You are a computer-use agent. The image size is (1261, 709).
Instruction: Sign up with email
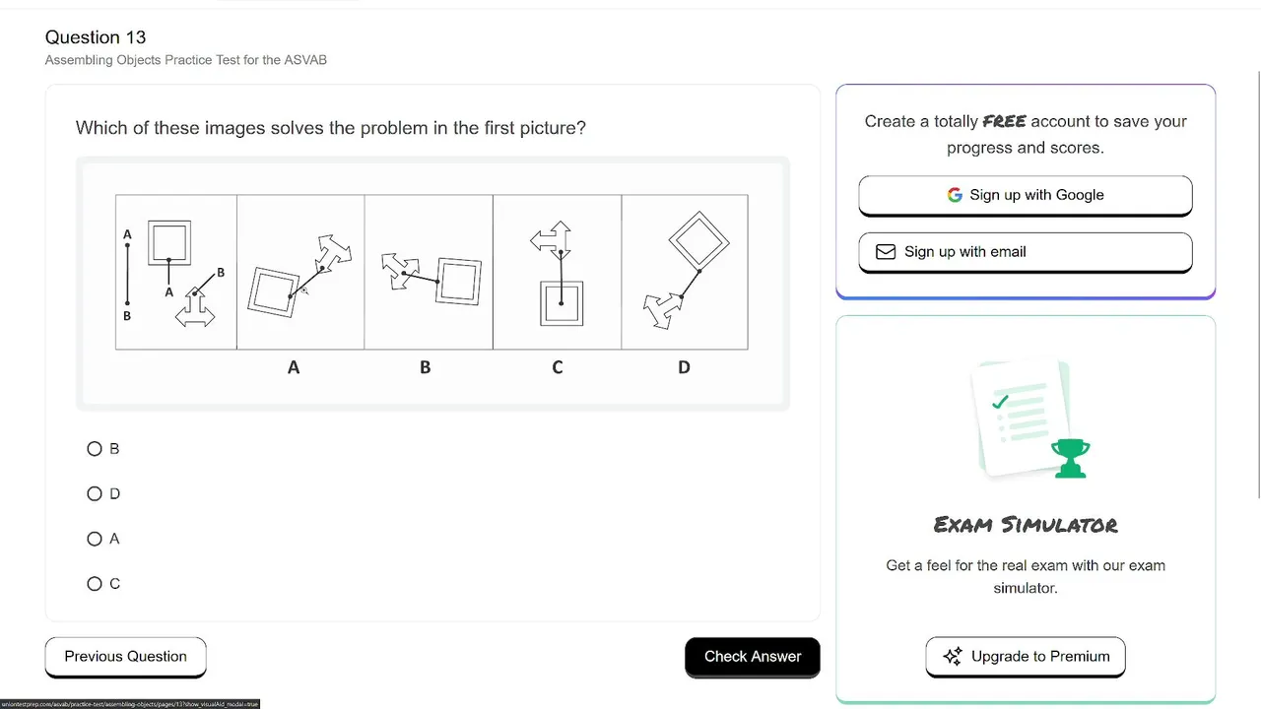[1026, 252]
